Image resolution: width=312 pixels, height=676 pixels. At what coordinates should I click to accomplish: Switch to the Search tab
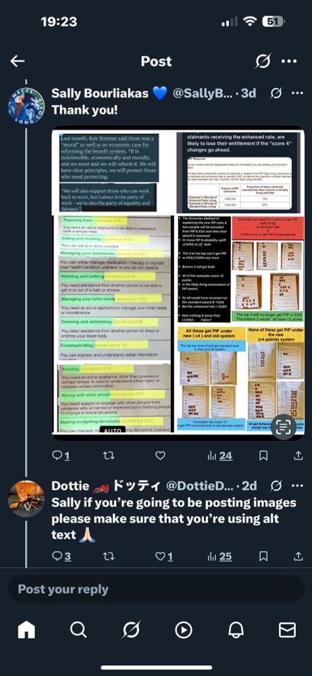coord(78,630)
